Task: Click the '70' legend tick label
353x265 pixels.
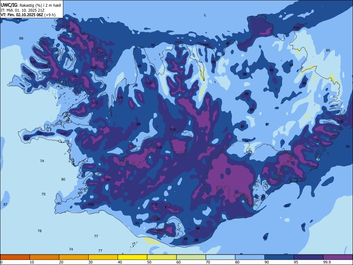Action: point(208,262)
